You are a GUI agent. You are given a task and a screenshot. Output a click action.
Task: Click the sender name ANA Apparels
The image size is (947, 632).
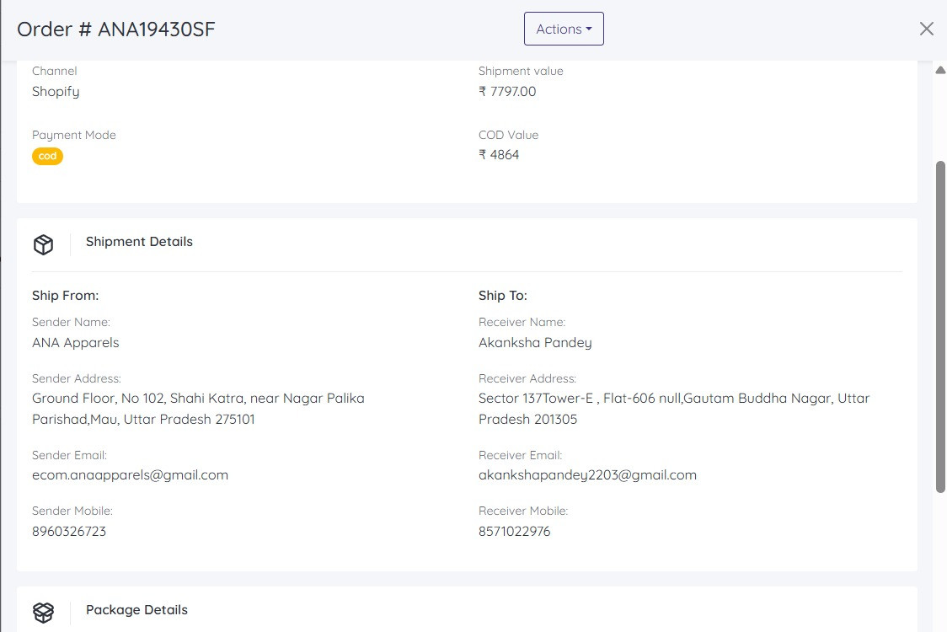[x=76, y=343]
